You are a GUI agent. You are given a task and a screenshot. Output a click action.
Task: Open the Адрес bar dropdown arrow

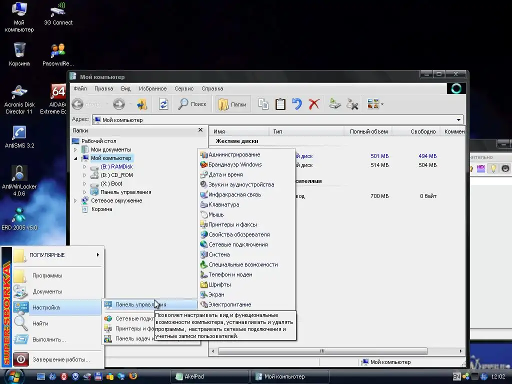(458, 120)
